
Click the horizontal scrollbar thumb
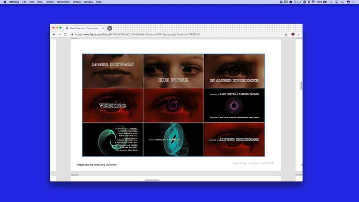[x=152, y=180]
